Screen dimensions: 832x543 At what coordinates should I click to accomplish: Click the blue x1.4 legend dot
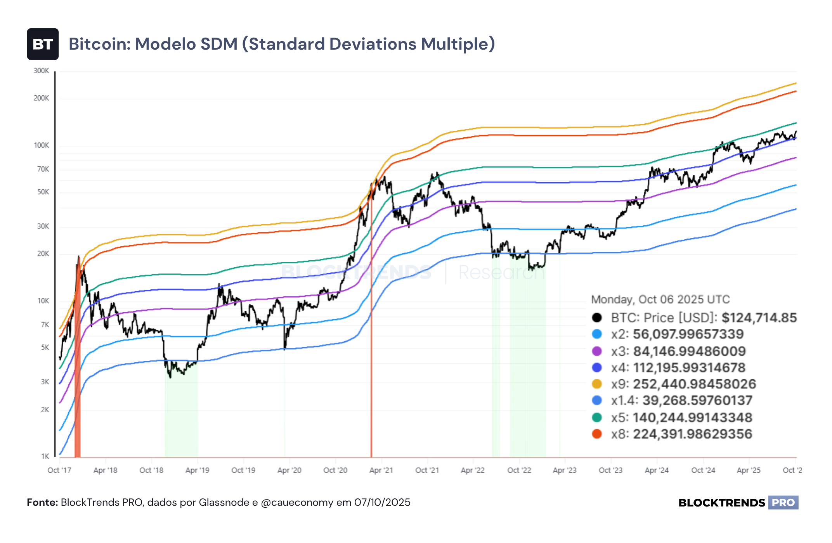tap(597, 400)
